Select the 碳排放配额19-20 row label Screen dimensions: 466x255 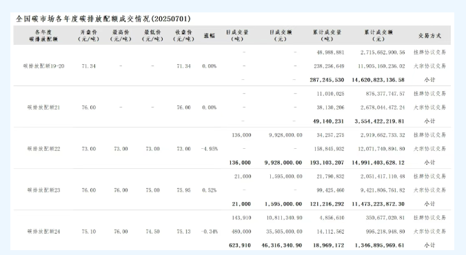click(43, 66)
